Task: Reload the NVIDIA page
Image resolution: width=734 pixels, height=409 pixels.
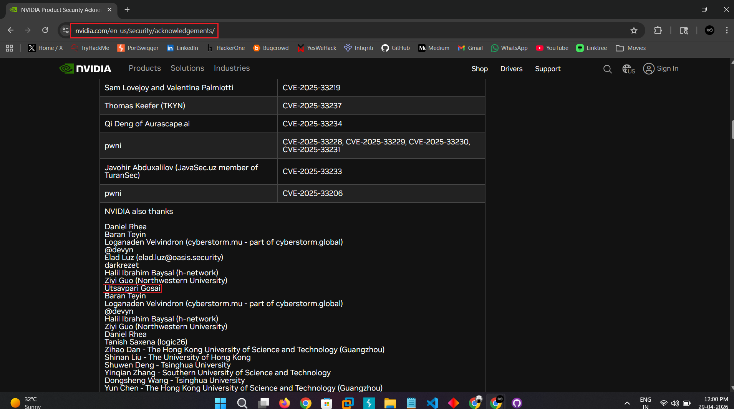Action: (x=45, y=30)
